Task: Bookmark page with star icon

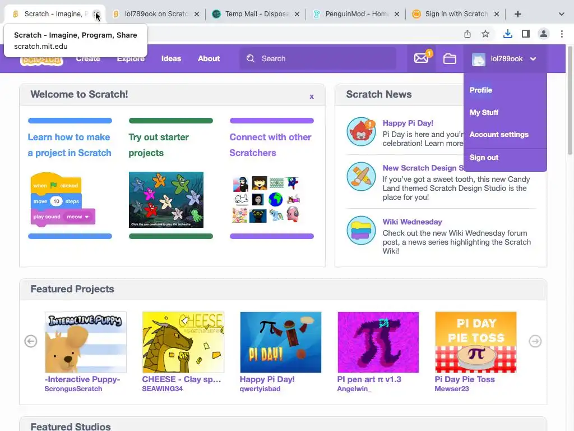Action: [x=485, y=34]
